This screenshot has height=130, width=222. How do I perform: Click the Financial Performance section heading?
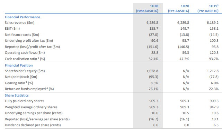click(x=23, y=17)
